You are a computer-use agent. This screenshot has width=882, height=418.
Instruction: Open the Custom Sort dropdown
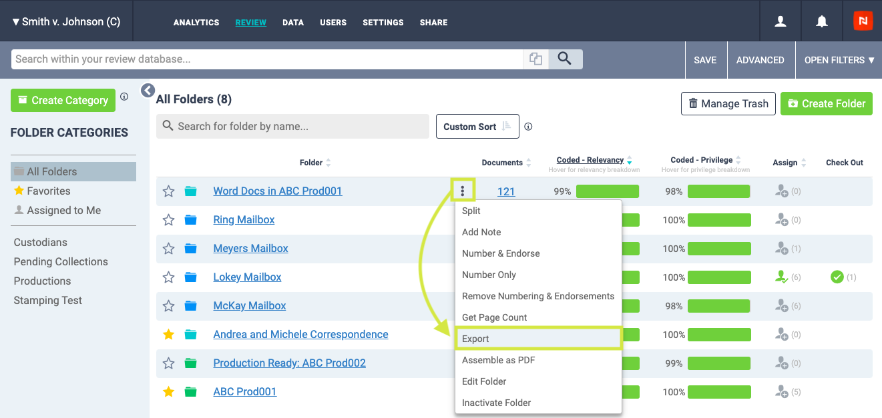pyautogui.click(x=477, y=127)
